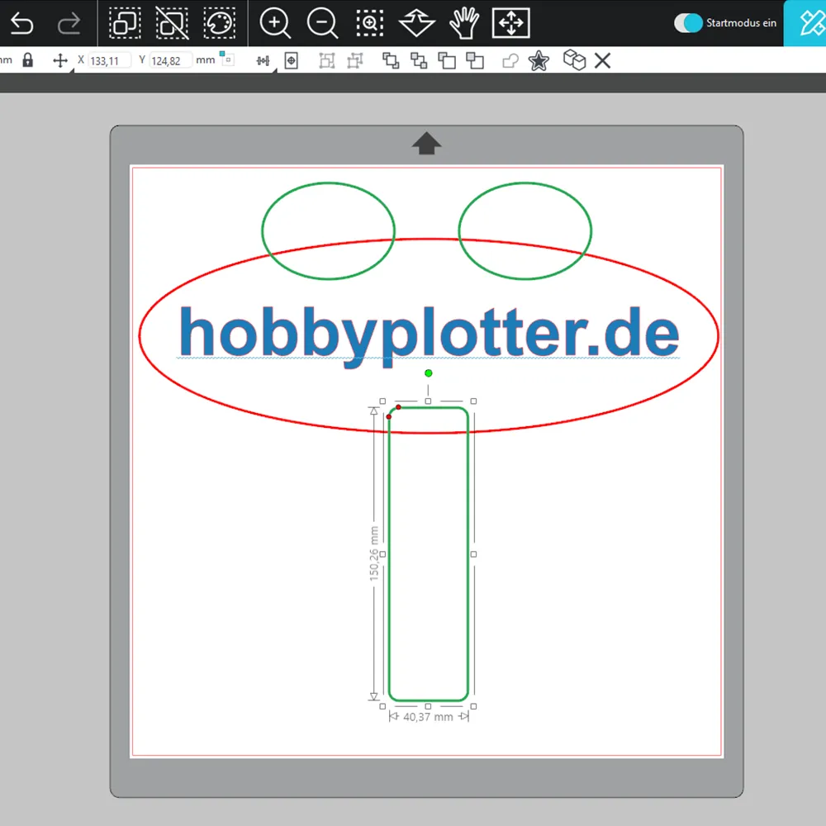
Task: Fit the page to the window
Action: (x=511, y=23)
